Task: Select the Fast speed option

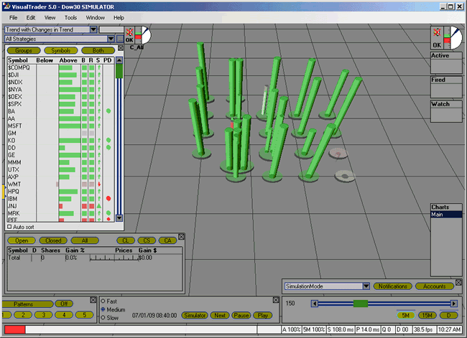Action: tap(103, 301)
